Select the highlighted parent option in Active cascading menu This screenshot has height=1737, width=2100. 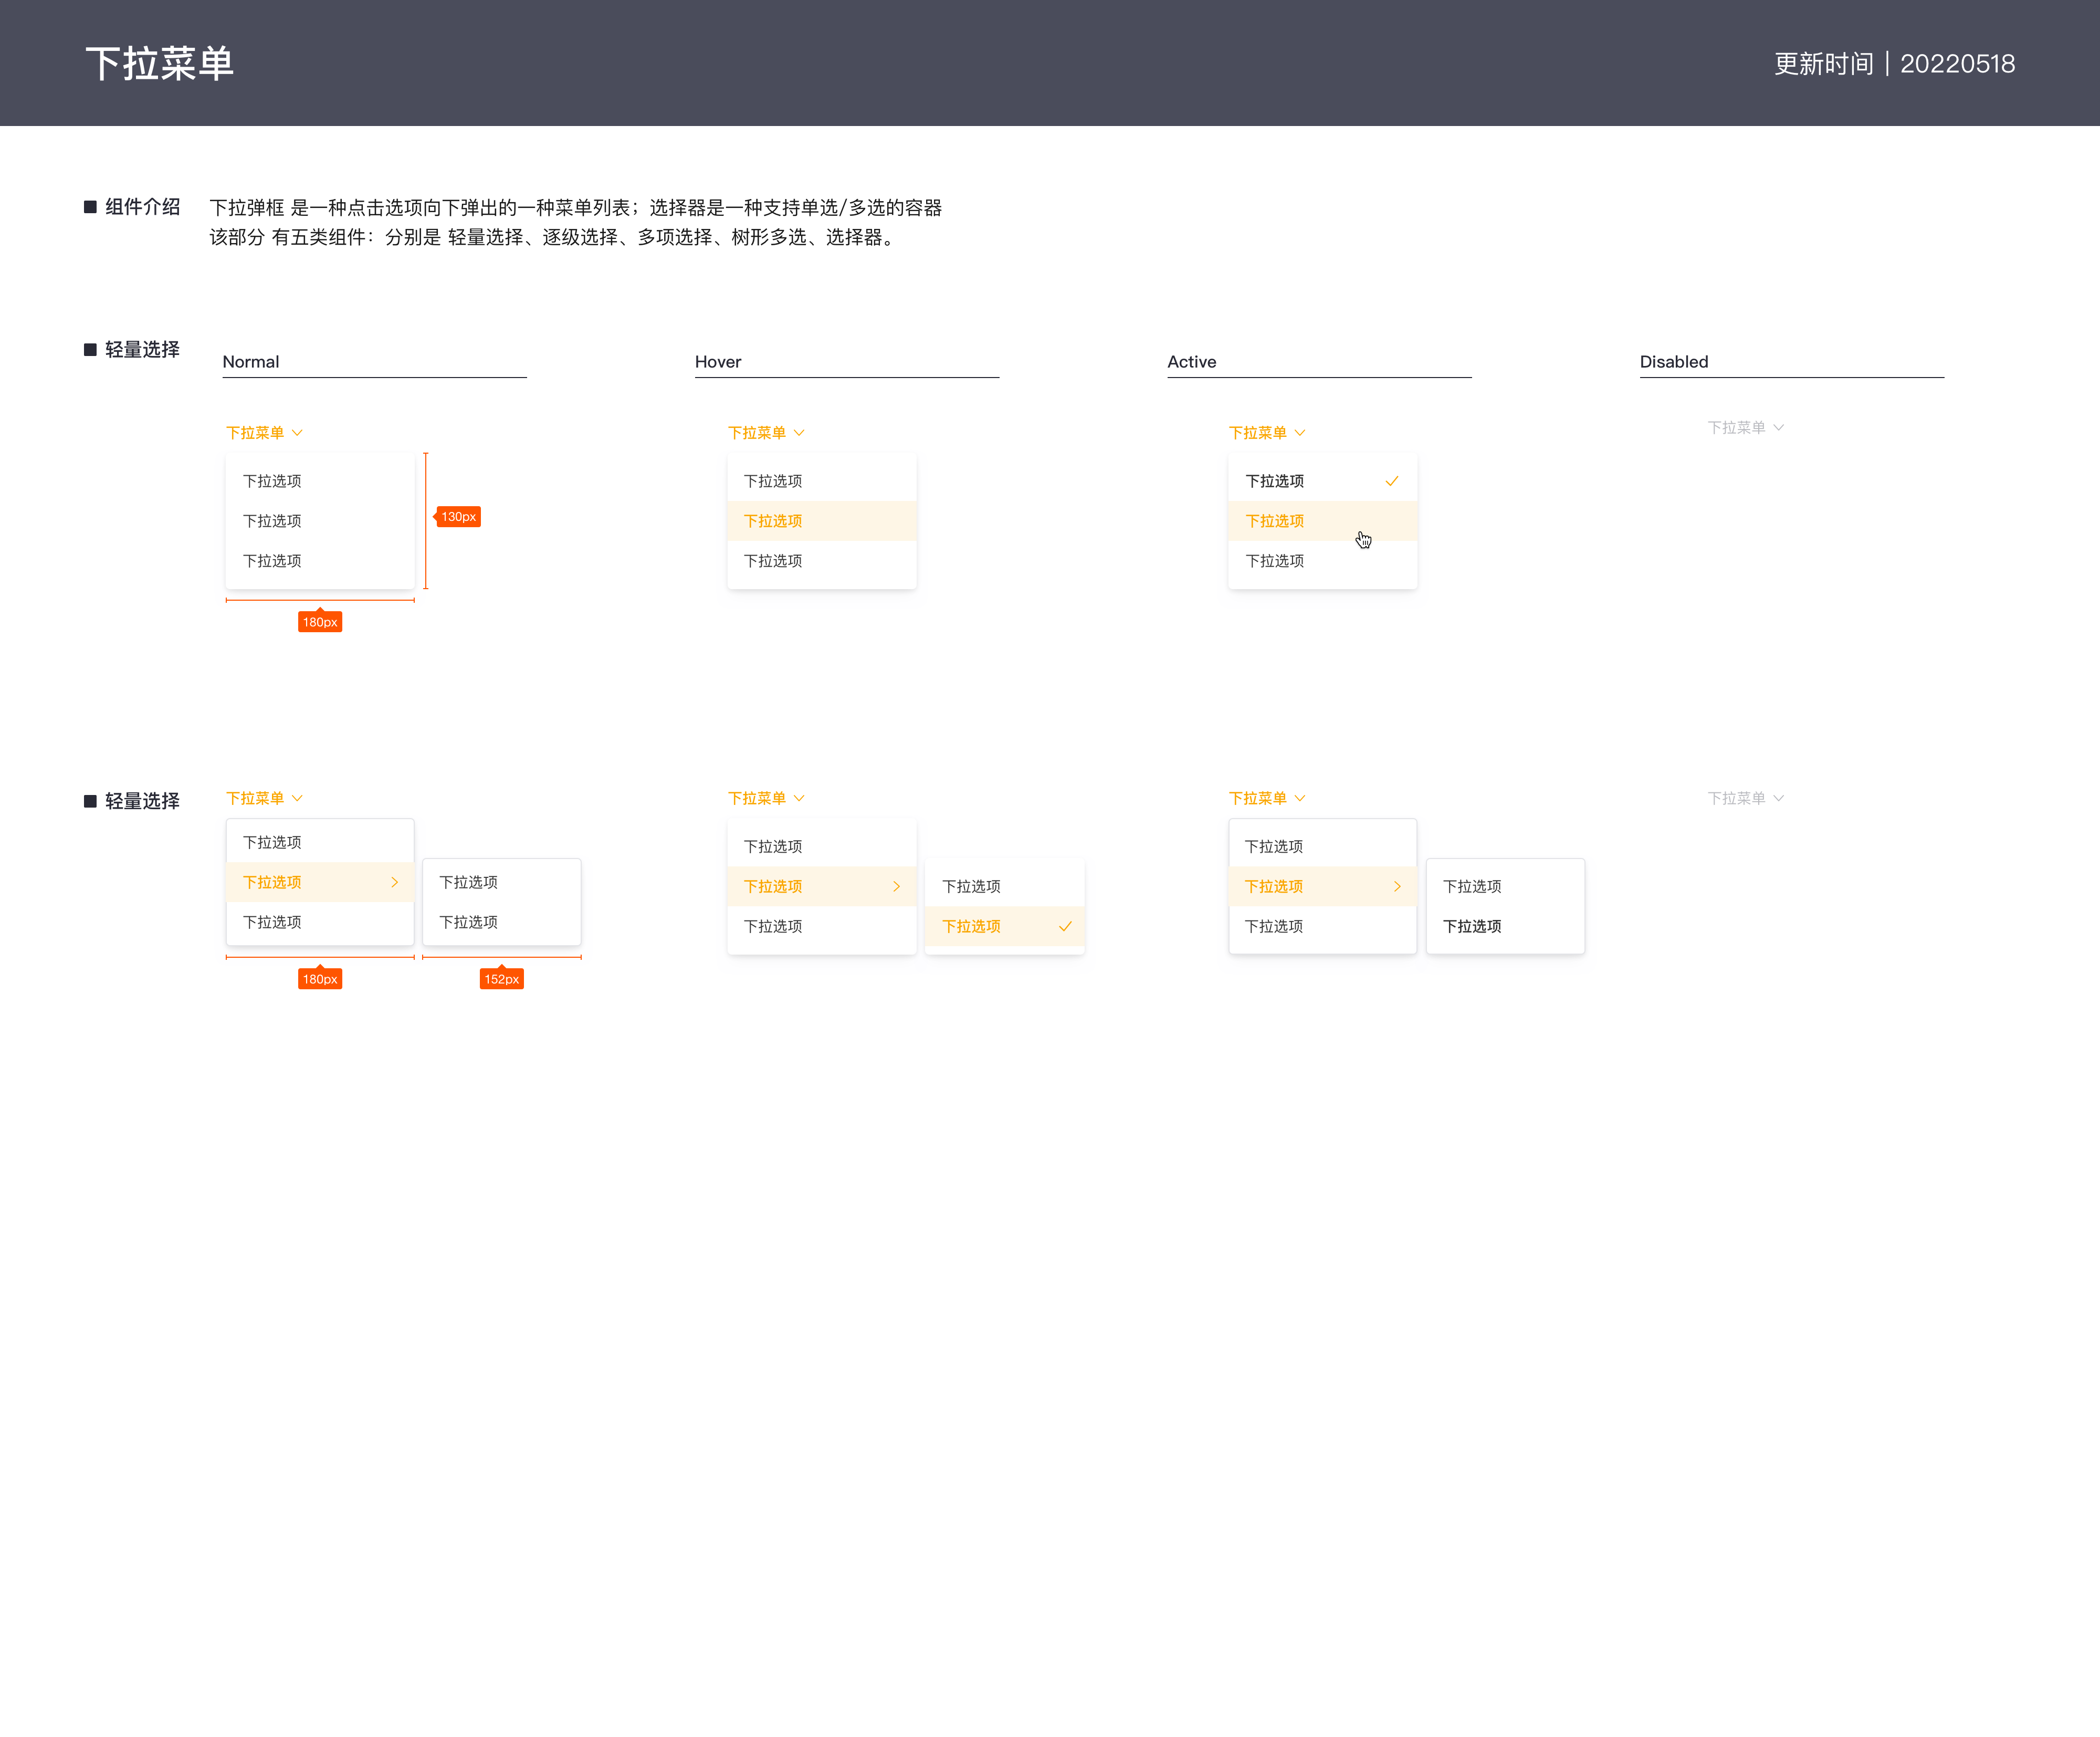[1323, 886]
